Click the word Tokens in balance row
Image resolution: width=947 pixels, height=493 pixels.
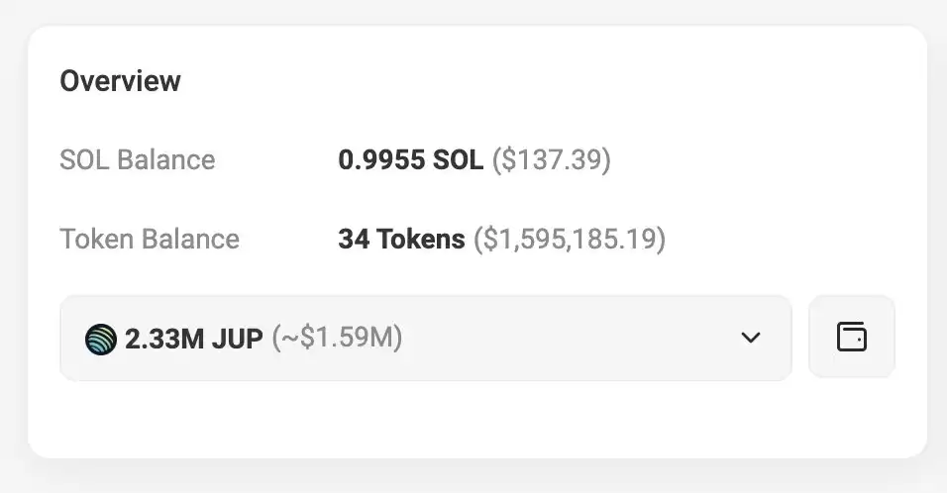(421, 239)
